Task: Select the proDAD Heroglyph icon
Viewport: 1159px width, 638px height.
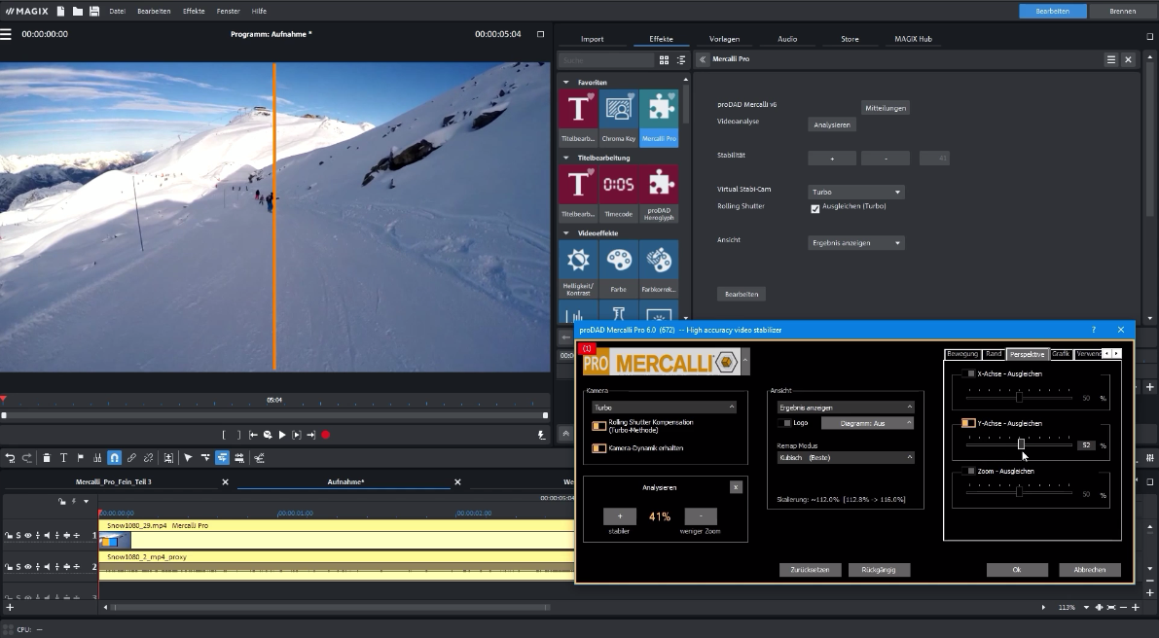Action: click(x=659, y=185)
